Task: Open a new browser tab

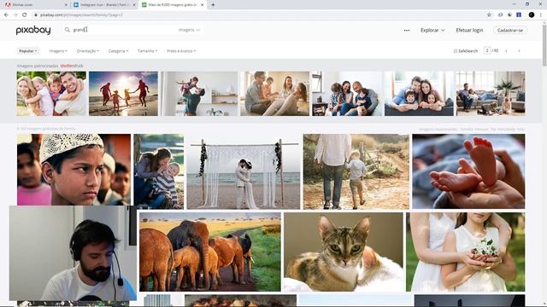Action: point(213,5)
